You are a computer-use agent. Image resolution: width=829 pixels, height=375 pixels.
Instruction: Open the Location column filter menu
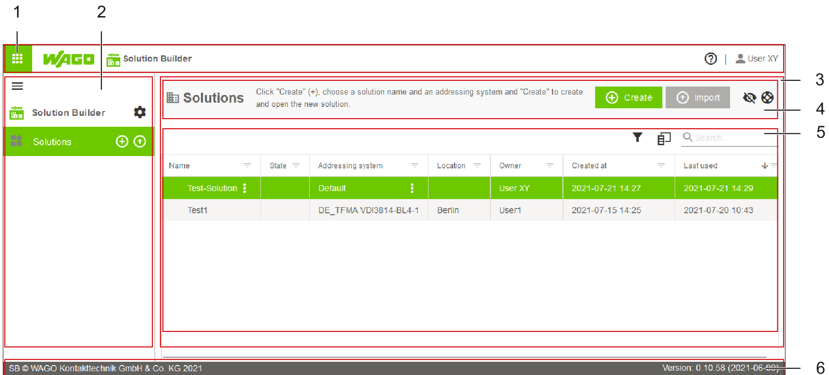pyautogui.click(x=477, y=166)
